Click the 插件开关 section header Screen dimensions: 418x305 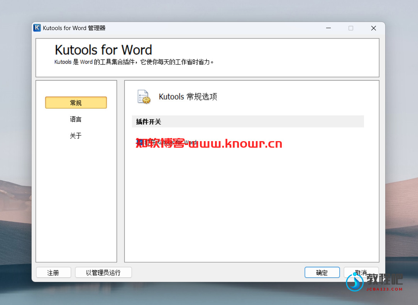[x=248, y=121]
